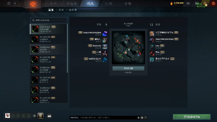
Task: Click the shards currency icon
Action: (x=172, y=4)
